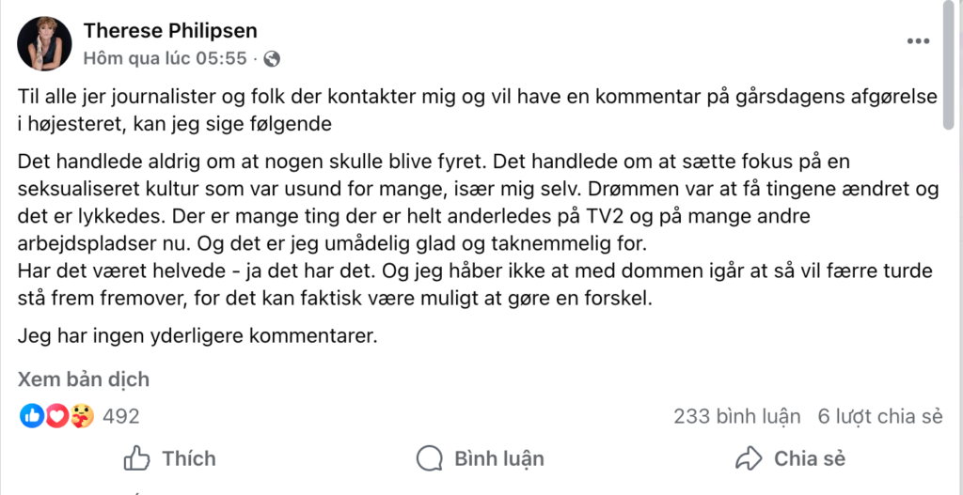
Task: Click the Bình luận comment button
Action: pyautogui.click(x=481, y=458)
